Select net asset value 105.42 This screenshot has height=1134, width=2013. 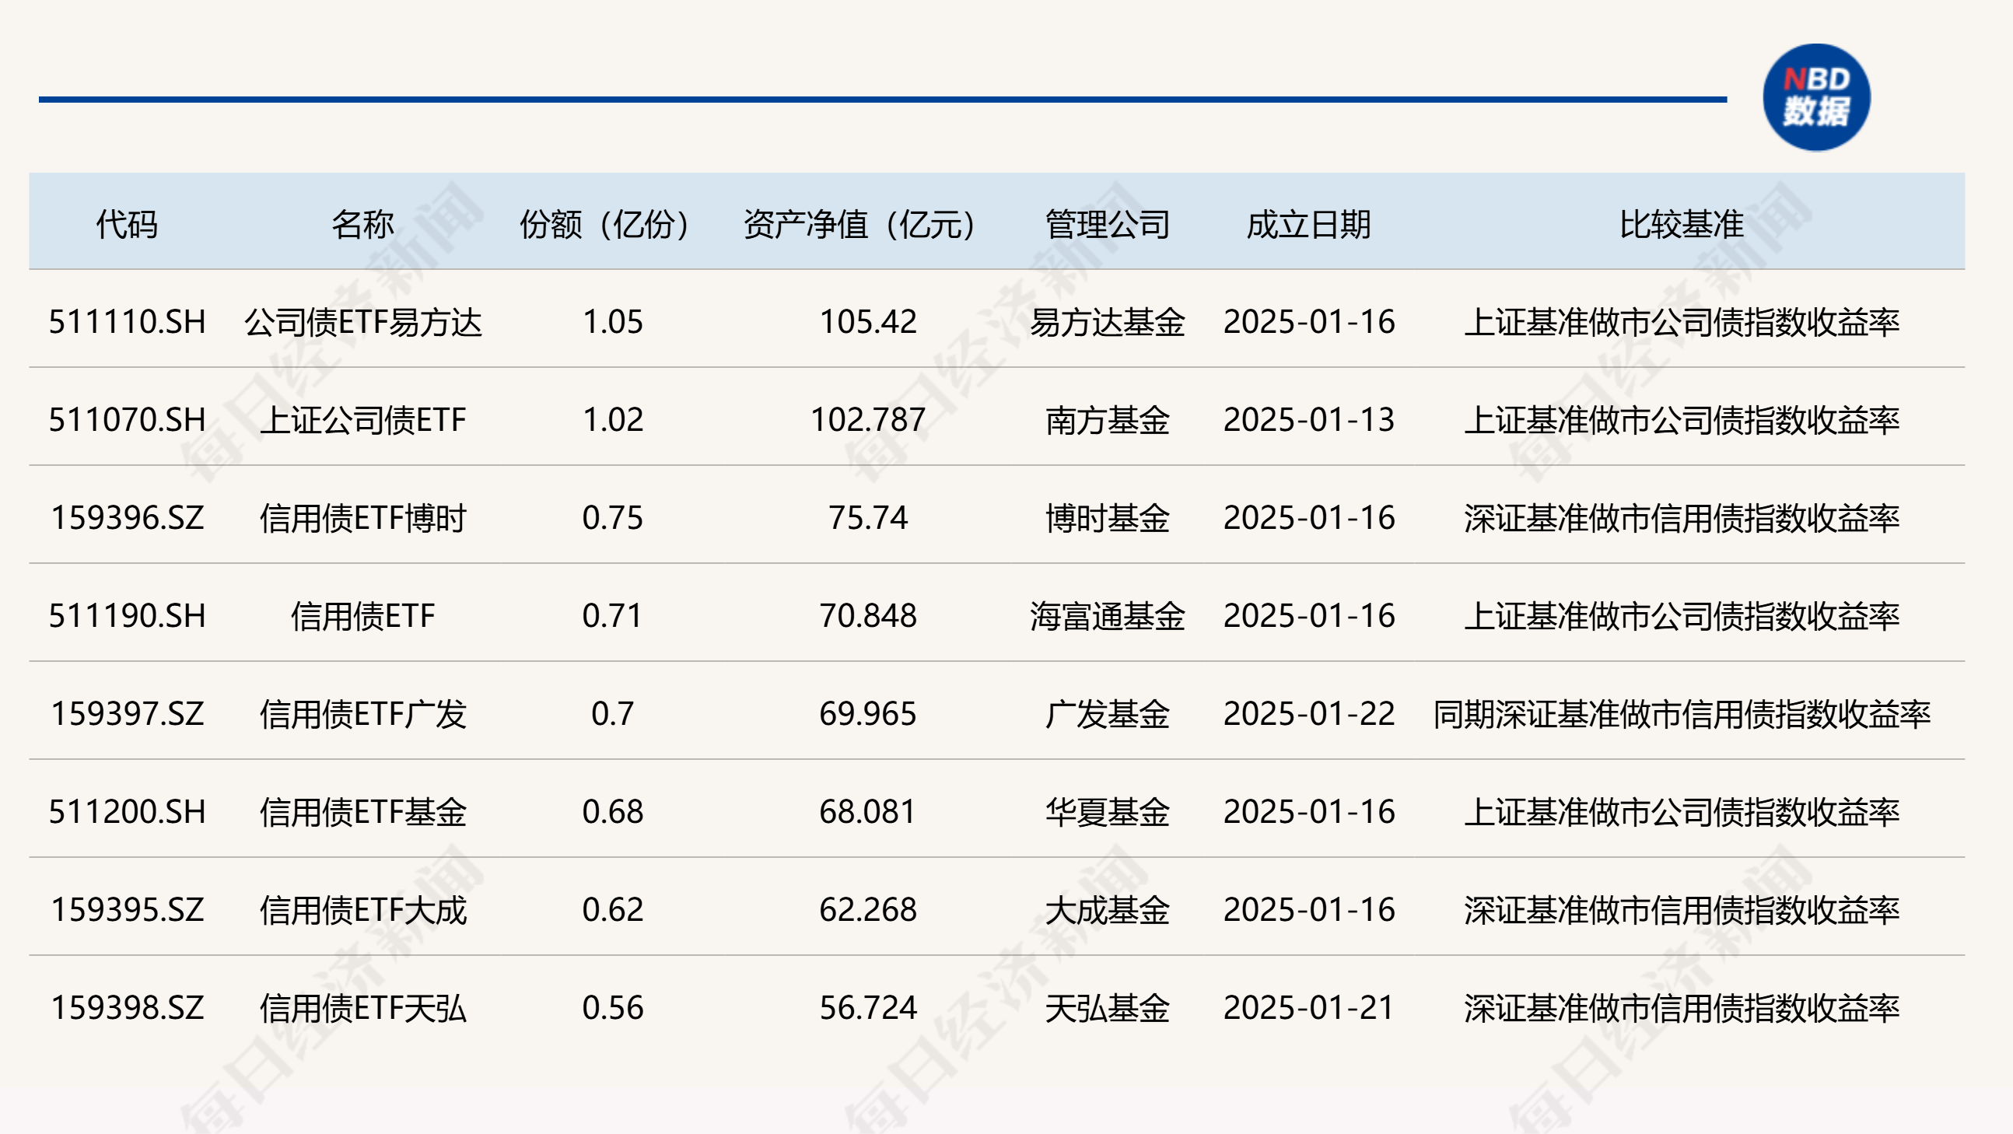[x=867, y=324]
